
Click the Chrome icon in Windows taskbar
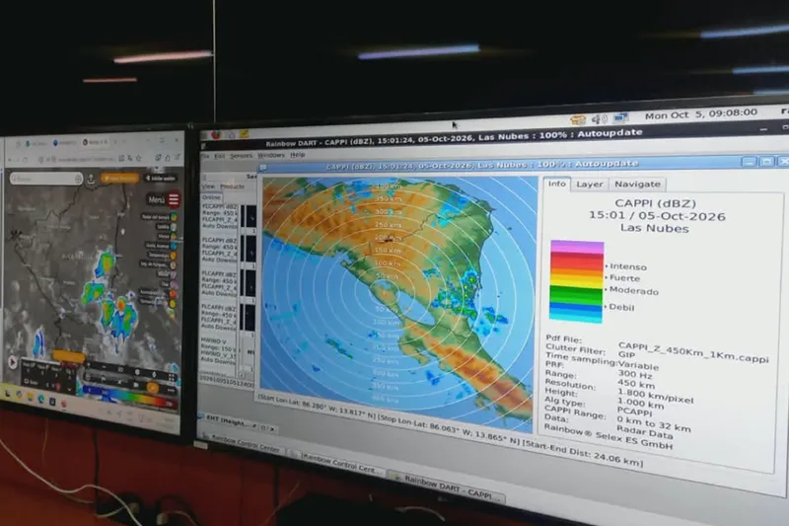(x=19, y=395)
